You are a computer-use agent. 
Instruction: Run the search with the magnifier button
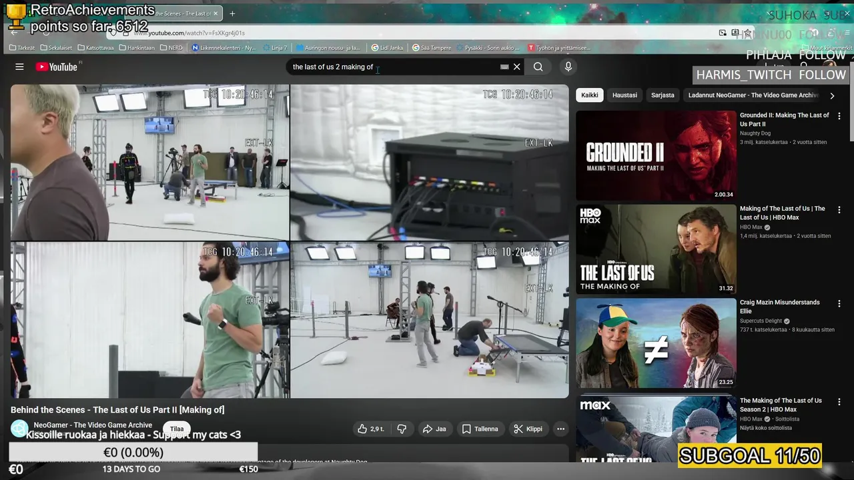pos(538,67)
